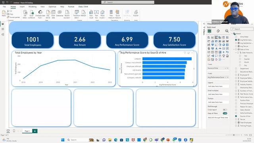Open the Home tab
The image size is (254, 143).
point(13,7)
